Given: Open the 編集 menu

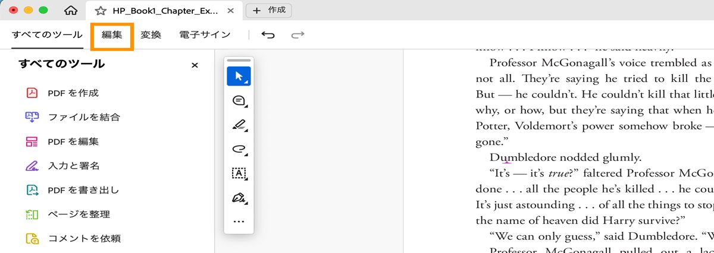Looking at the screenshot, I should (112, 35).
